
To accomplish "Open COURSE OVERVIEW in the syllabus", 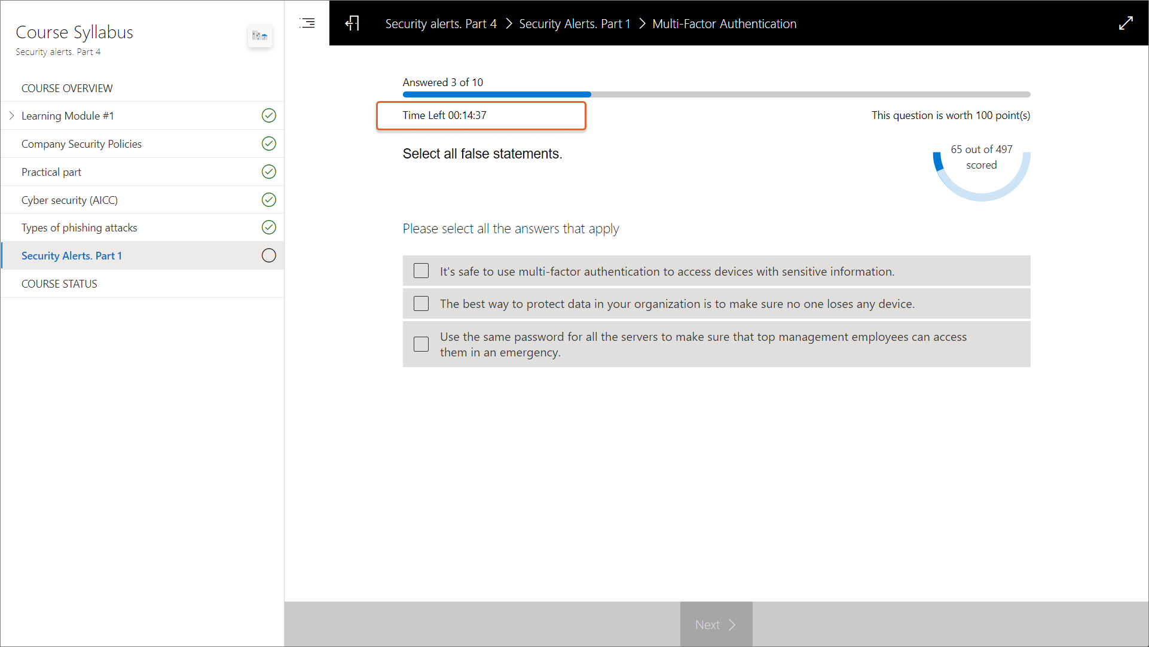I will [x=67, y=88].
